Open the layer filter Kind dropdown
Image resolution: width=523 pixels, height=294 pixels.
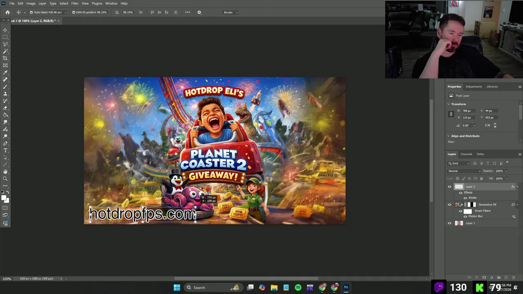click(x=459, y=163)
